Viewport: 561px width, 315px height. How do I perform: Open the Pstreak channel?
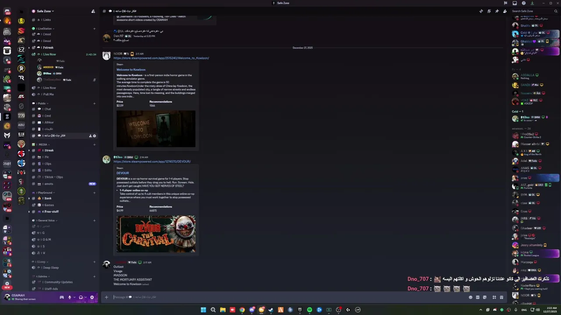(x=64, y=47)
